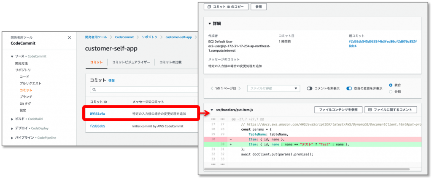The image size is (432, 179).
Task: Open parent commit ID link
Action: [383, 44]
